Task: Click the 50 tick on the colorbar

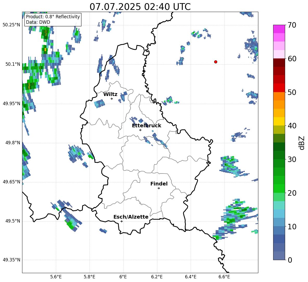Action: click(x=292, y=92)
